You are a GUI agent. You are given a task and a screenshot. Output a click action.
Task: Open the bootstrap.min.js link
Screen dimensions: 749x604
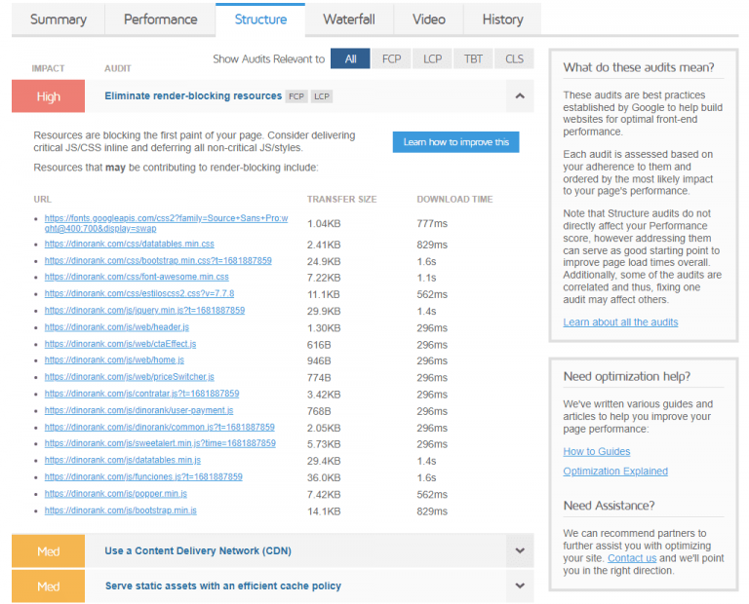[x=120, y=510]
